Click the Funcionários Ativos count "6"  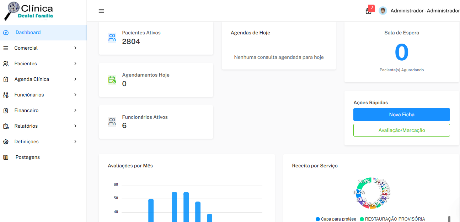tap(124, 126)
